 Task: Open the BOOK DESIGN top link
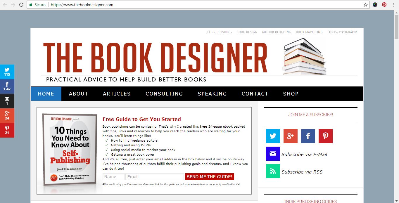(247, 32)
